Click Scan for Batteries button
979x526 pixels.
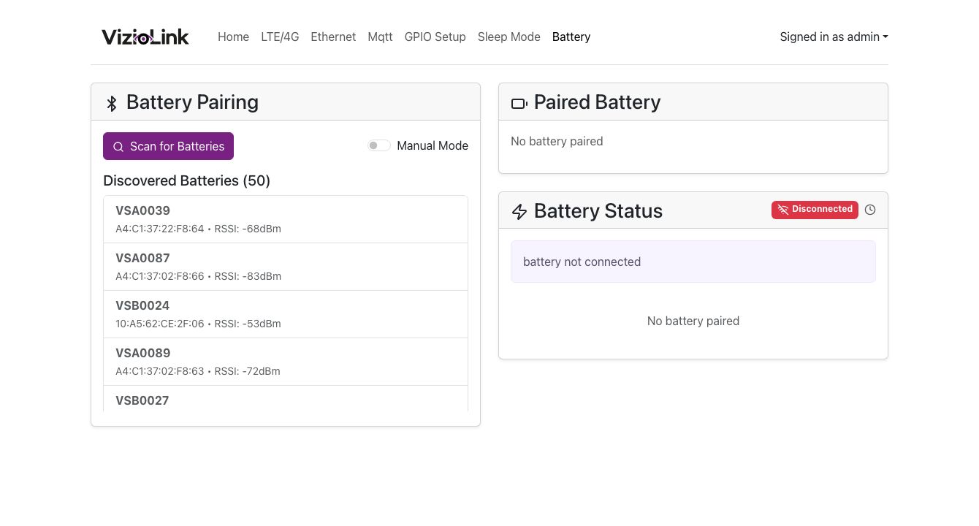point(168,146)
